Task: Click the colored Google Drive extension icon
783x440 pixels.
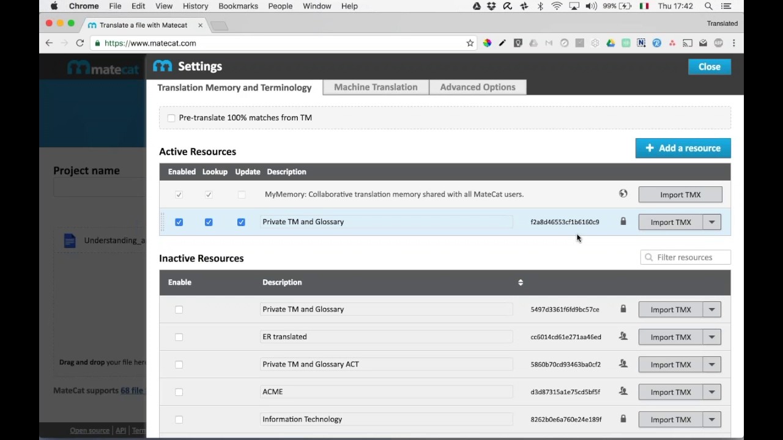Action: pos(610,43)
